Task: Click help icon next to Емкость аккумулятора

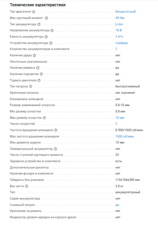Action: 46,37
